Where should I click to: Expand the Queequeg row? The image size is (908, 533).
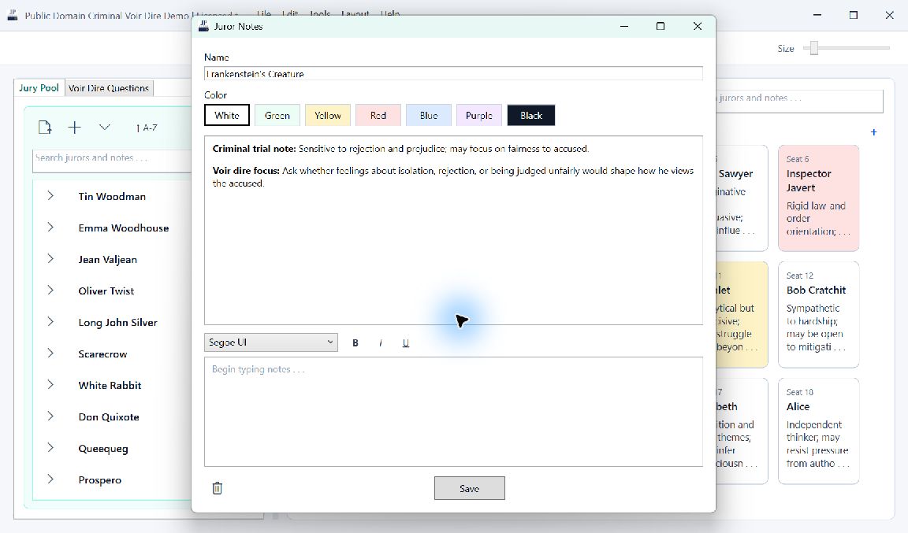coord(50,447)
